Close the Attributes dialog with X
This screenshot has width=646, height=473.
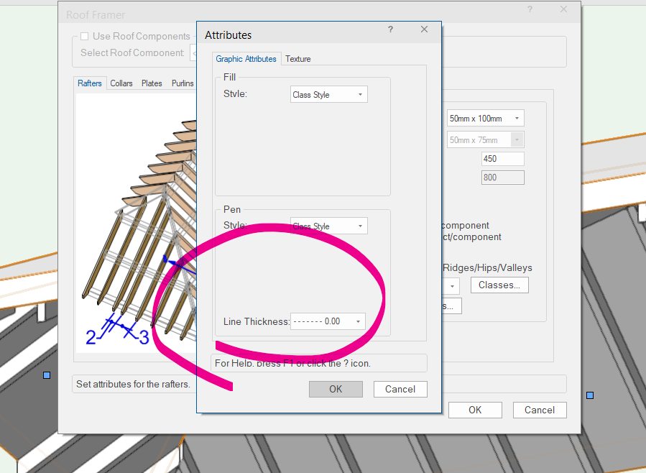tap(424, 29)
